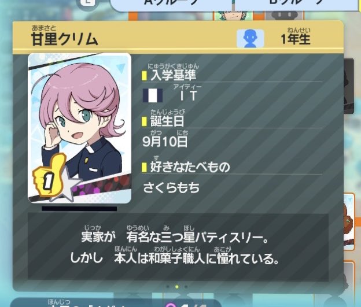The height and width of the screenshot is (307, 361).
Task: Tap the L shoulder button icon at top
Action: click(88, 2)
